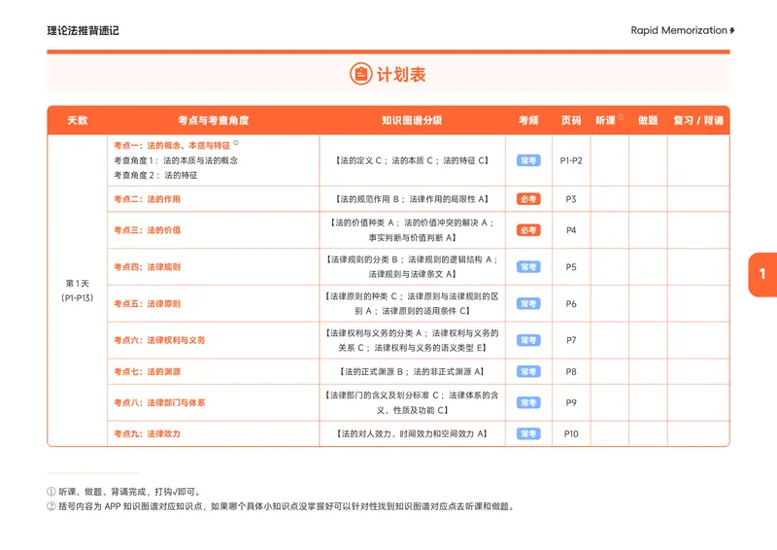Open 考点四：法律规则
Image resolution: width=777 pixels, height=550 pixels.
pyautogui.click(x=148, y=267)
